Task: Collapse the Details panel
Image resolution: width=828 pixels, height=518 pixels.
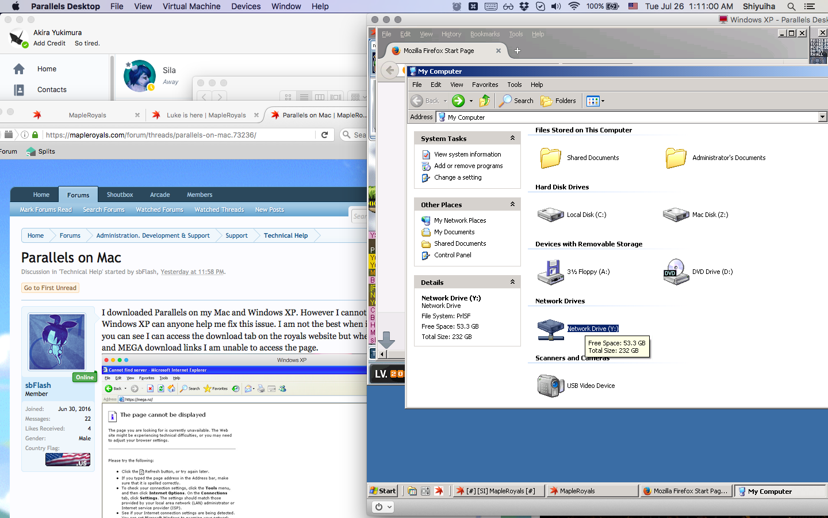Action: (x=512, y=282)
